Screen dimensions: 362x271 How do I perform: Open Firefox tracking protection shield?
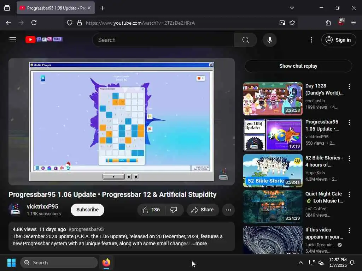(x=70, y=23)
